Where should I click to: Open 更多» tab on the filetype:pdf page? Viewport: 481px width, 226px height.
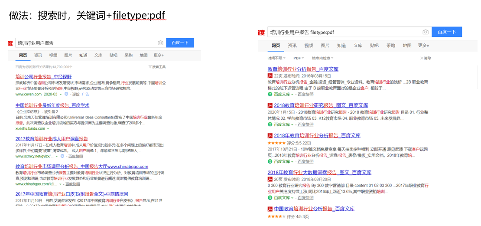coord(423,46)
